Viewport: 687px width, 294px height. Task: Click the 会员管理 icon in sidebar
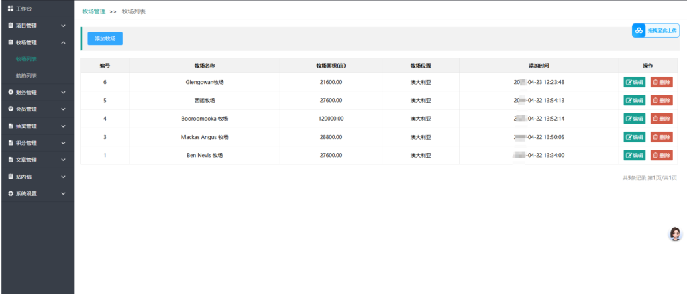coord(11,109)
